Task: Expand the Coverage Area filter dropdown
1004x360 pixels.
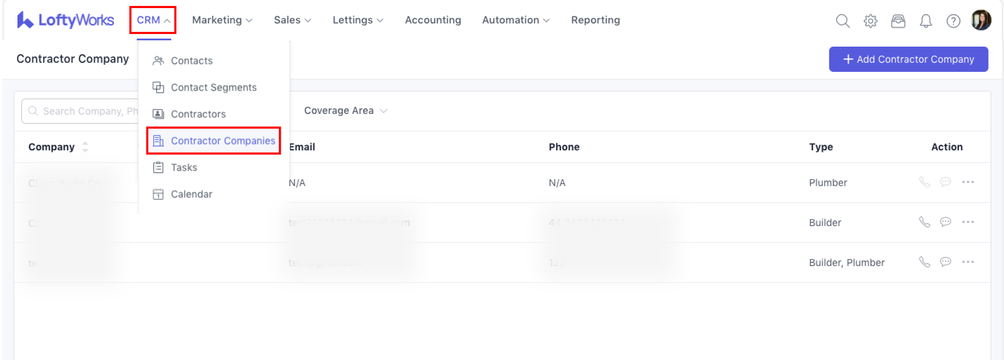Action: [345, 111]
